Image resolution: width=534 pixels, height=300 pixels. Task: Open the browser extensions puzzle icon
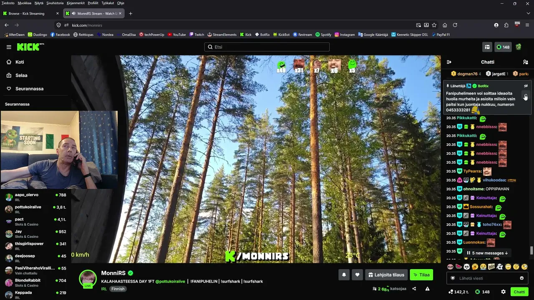(506, 25)
